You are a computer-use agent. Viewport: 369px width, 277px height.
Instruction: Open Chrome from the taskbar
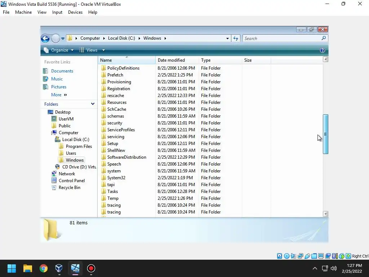[43, 268]
